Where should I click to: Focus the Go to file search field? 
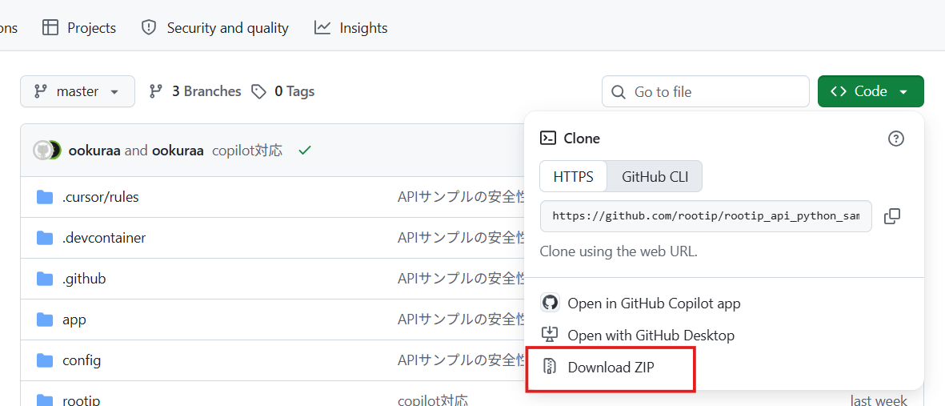[x=705, y=92]
